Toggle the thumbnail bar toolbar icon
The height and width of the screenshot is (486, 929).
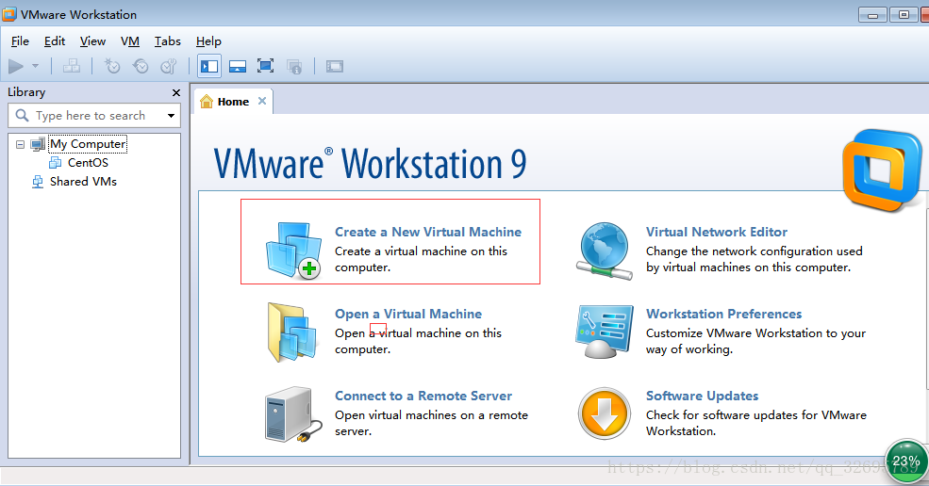pos(238,66)
